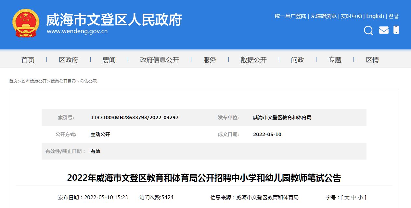
Task: Set font size to 大
Action: 347,197
